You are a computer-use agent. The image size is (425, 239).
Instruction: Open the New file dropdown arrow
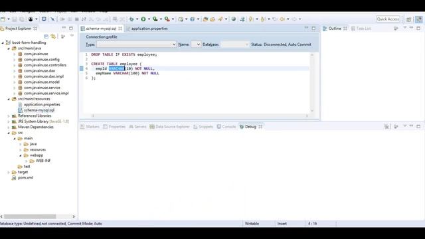tap(9, 19)
